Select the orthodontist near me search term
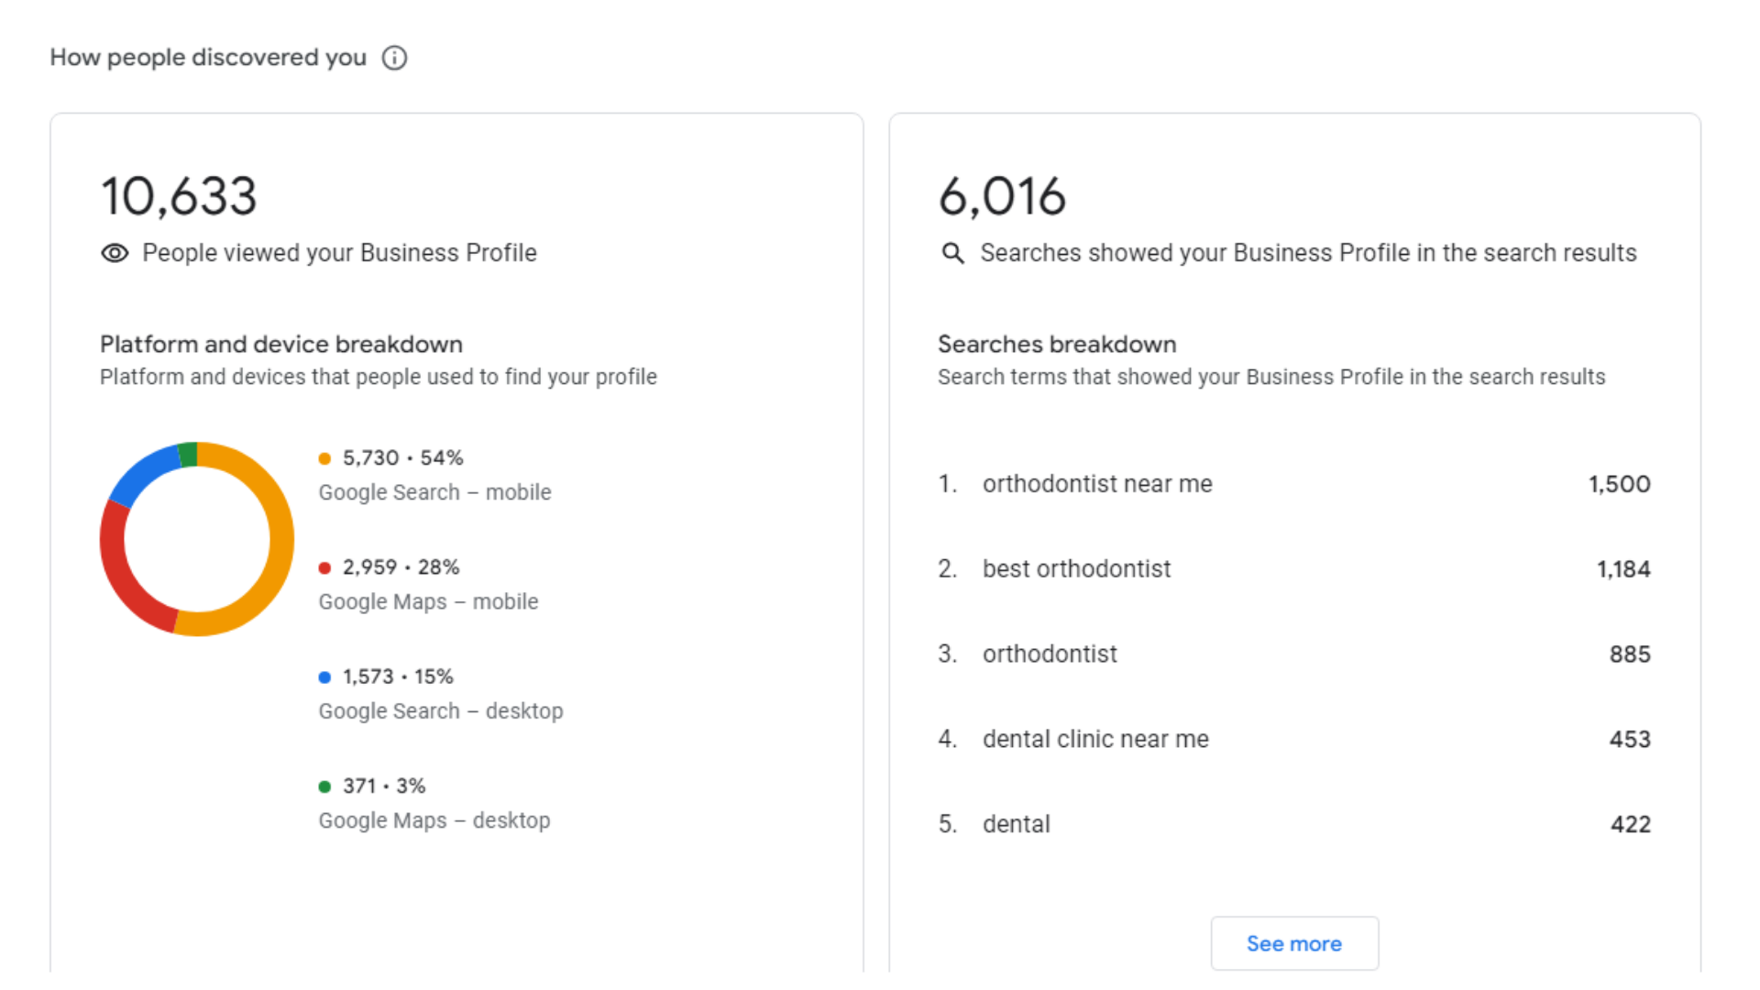 tap(1097, 484)
